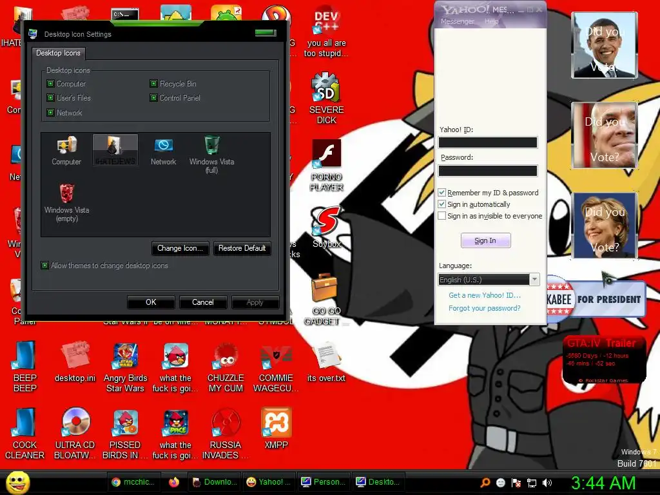
Task: Select the Windows Vista (empty) recycle bin icon
Action: pyautogui.click(x=66, y=202)
